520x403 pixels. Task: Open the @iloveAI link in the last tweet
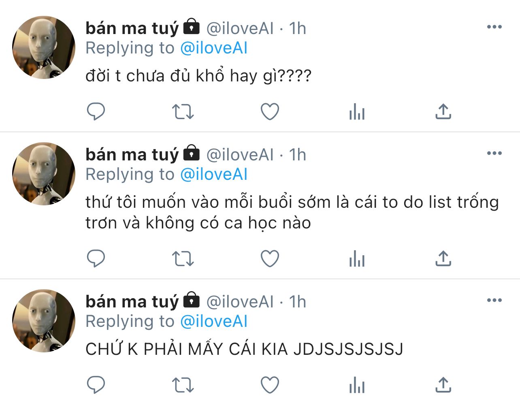tap(213, 322)
